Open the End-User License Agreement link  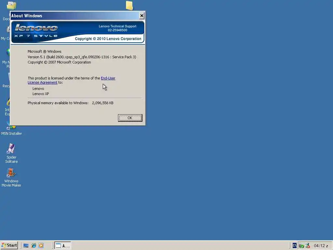[108, 78]
